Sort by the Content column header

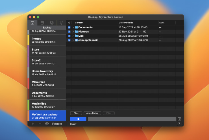point(79,23)
